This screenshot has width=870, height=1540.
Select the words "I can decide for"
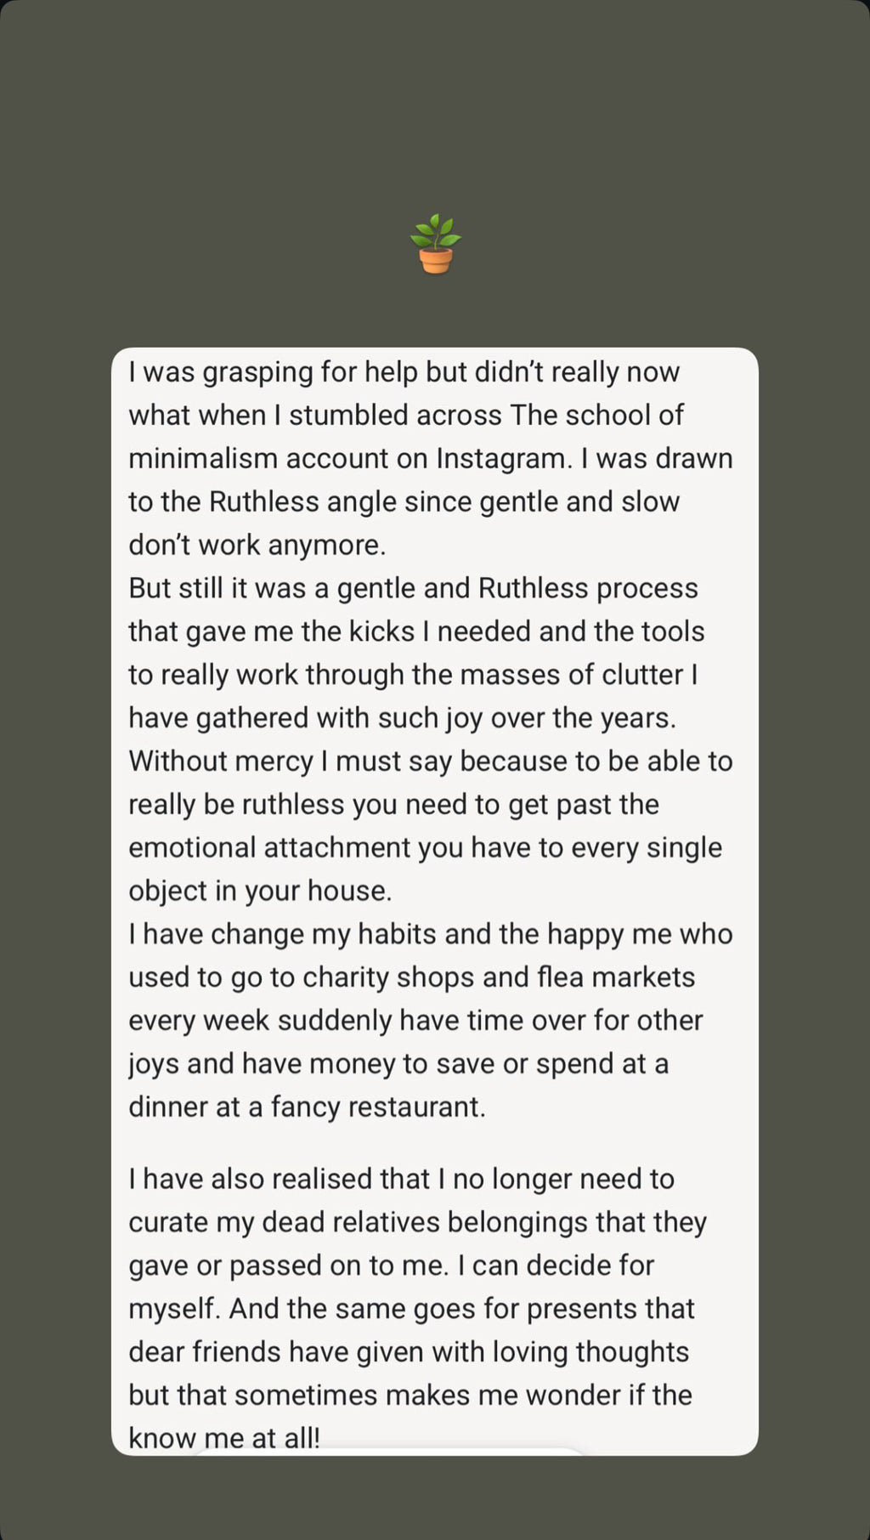pyautogui.click(x=556, y=1265)
